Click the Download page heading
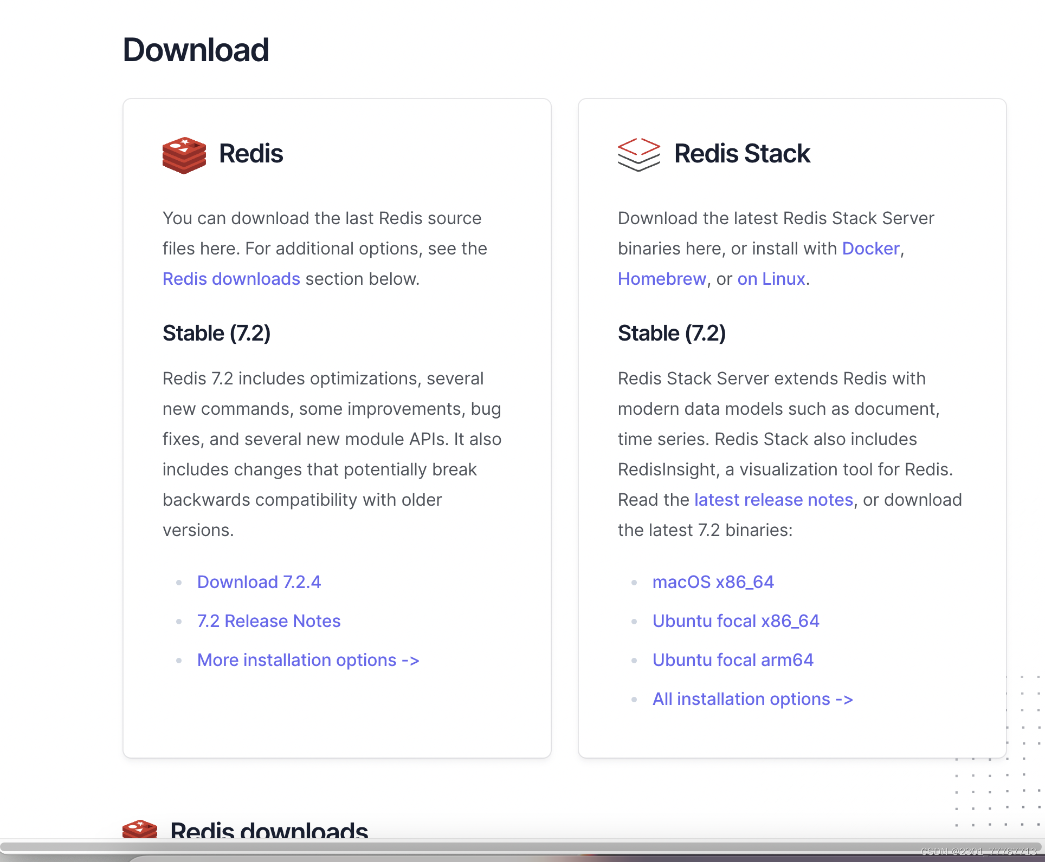1045x862 pixels. click(x=196, y=50)
